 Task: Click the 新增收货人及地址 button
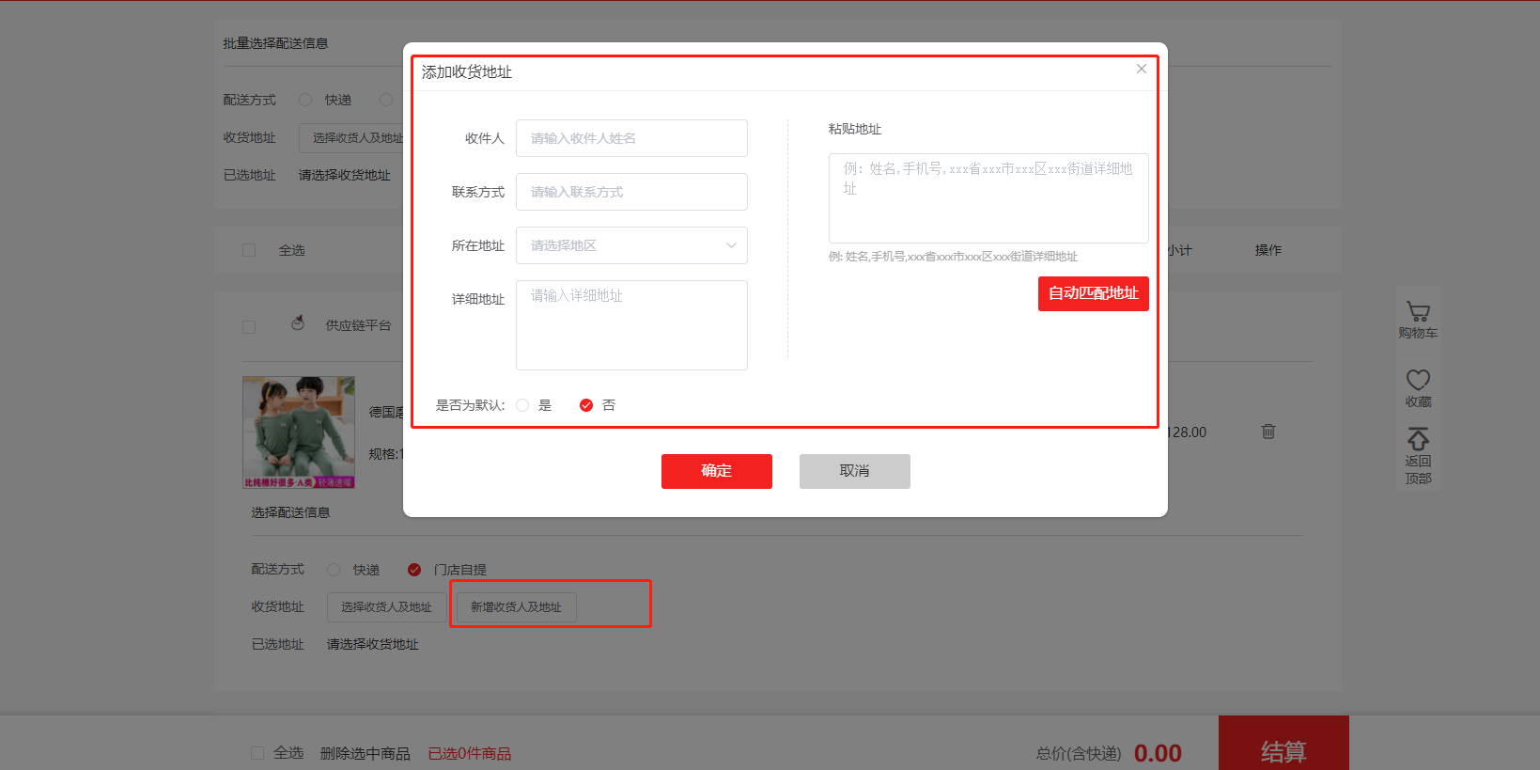516,607
